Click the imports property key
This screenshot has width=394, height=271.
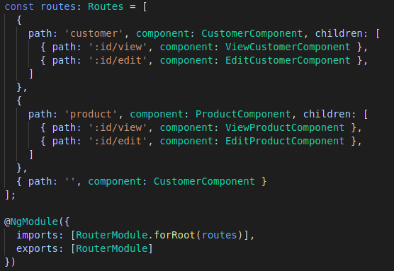tap(37, 235)
